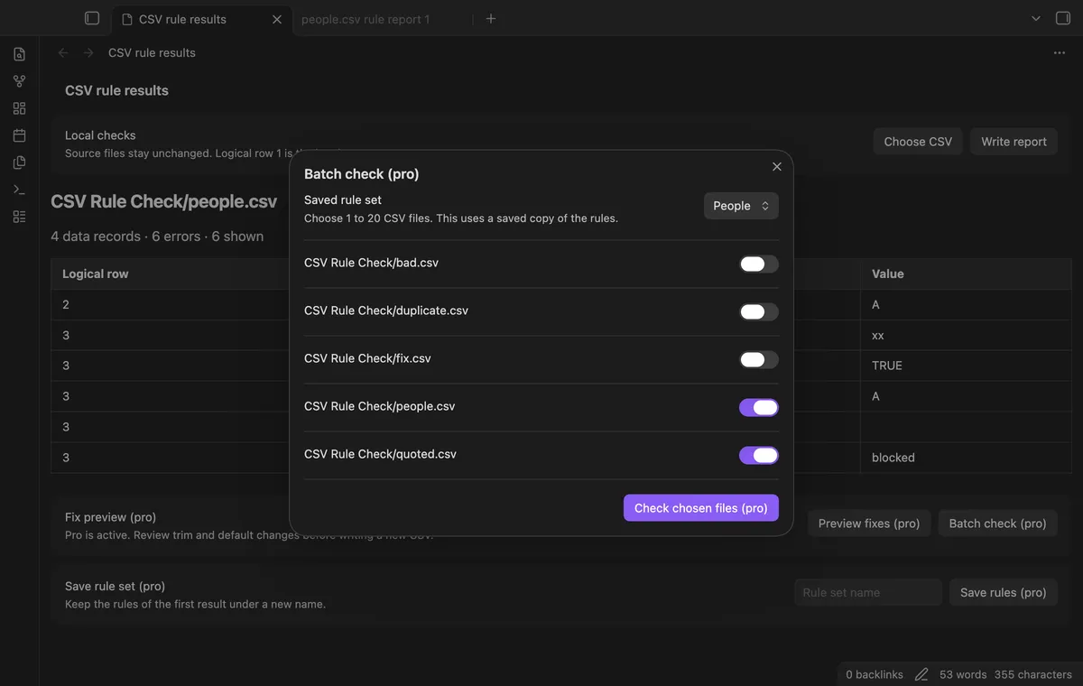Click CSV Rule Check/quoted.csv label

(x=380, y=454)
